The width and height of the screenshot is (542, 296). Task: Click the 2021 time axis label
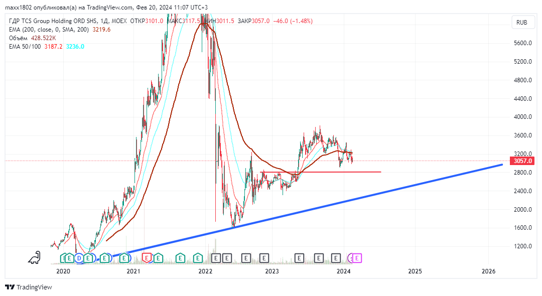point(133,271)
